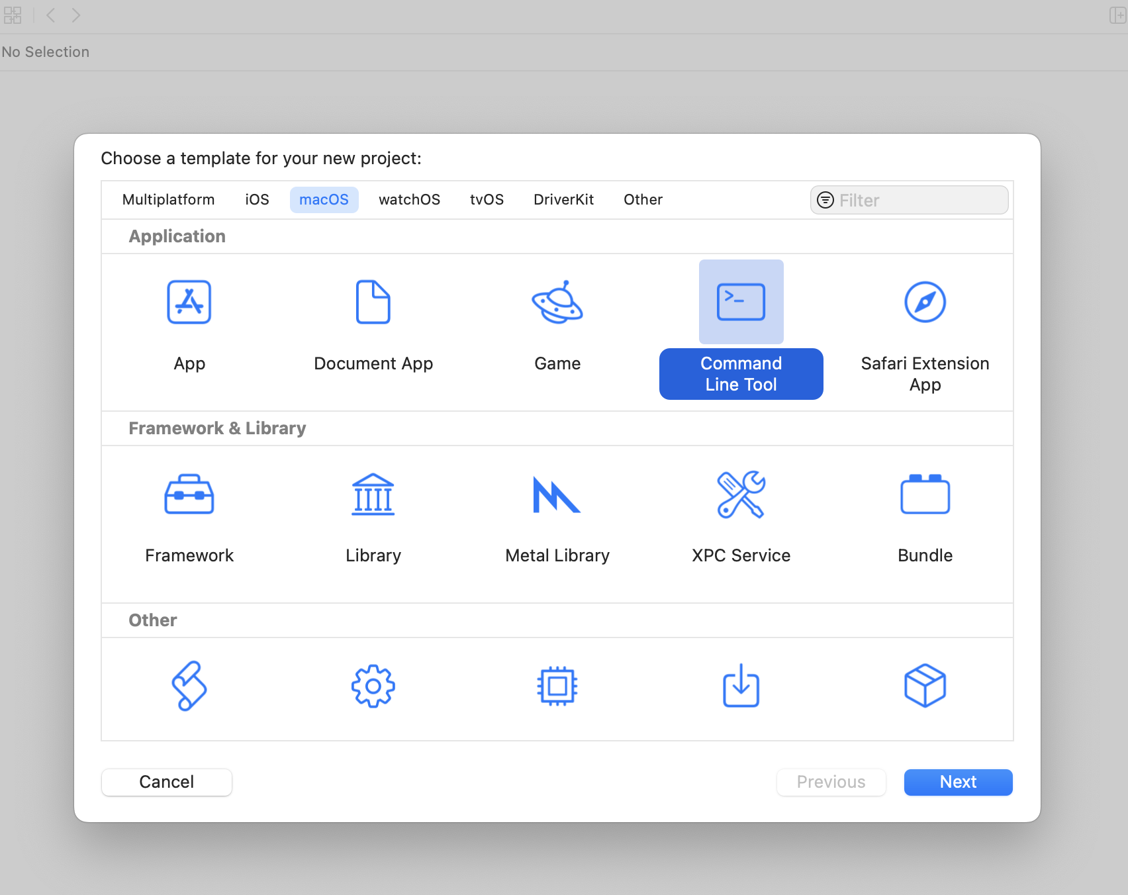Viewport: 1128px width, 895px height.
Task: Switch to the Multiplatform tab
Action: [x=169, y=199]
